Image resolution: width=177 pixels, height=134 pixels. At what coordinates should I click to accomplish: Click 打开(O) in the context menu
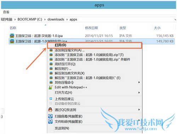click(x=95, y=45)
